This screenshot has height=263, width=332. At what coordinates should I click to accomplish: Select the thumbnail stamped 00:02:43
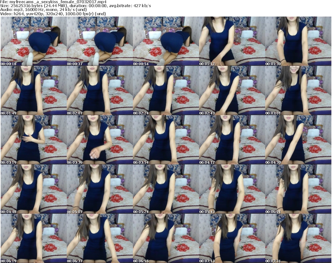point(232,90)
